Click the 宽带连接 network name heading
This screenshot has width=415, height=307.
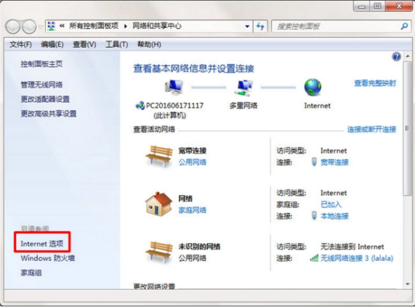point(192,151)
